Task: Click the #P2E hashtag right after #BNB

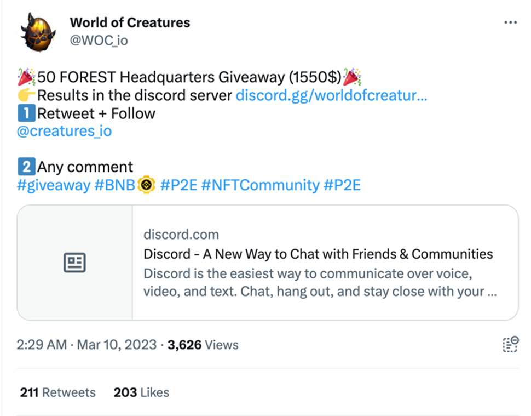Action: tap(178, 185)
